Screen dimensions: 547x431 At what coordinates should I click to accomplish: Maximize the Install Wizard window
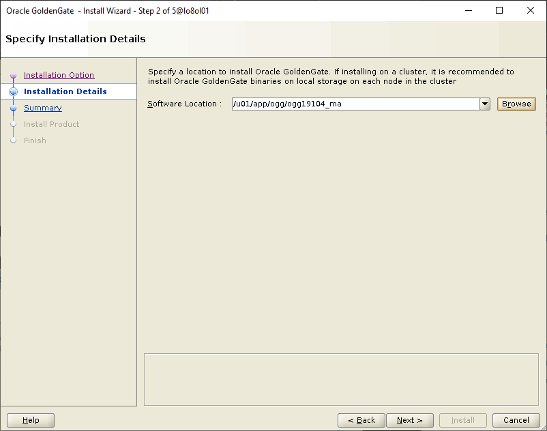pos(499,11)
